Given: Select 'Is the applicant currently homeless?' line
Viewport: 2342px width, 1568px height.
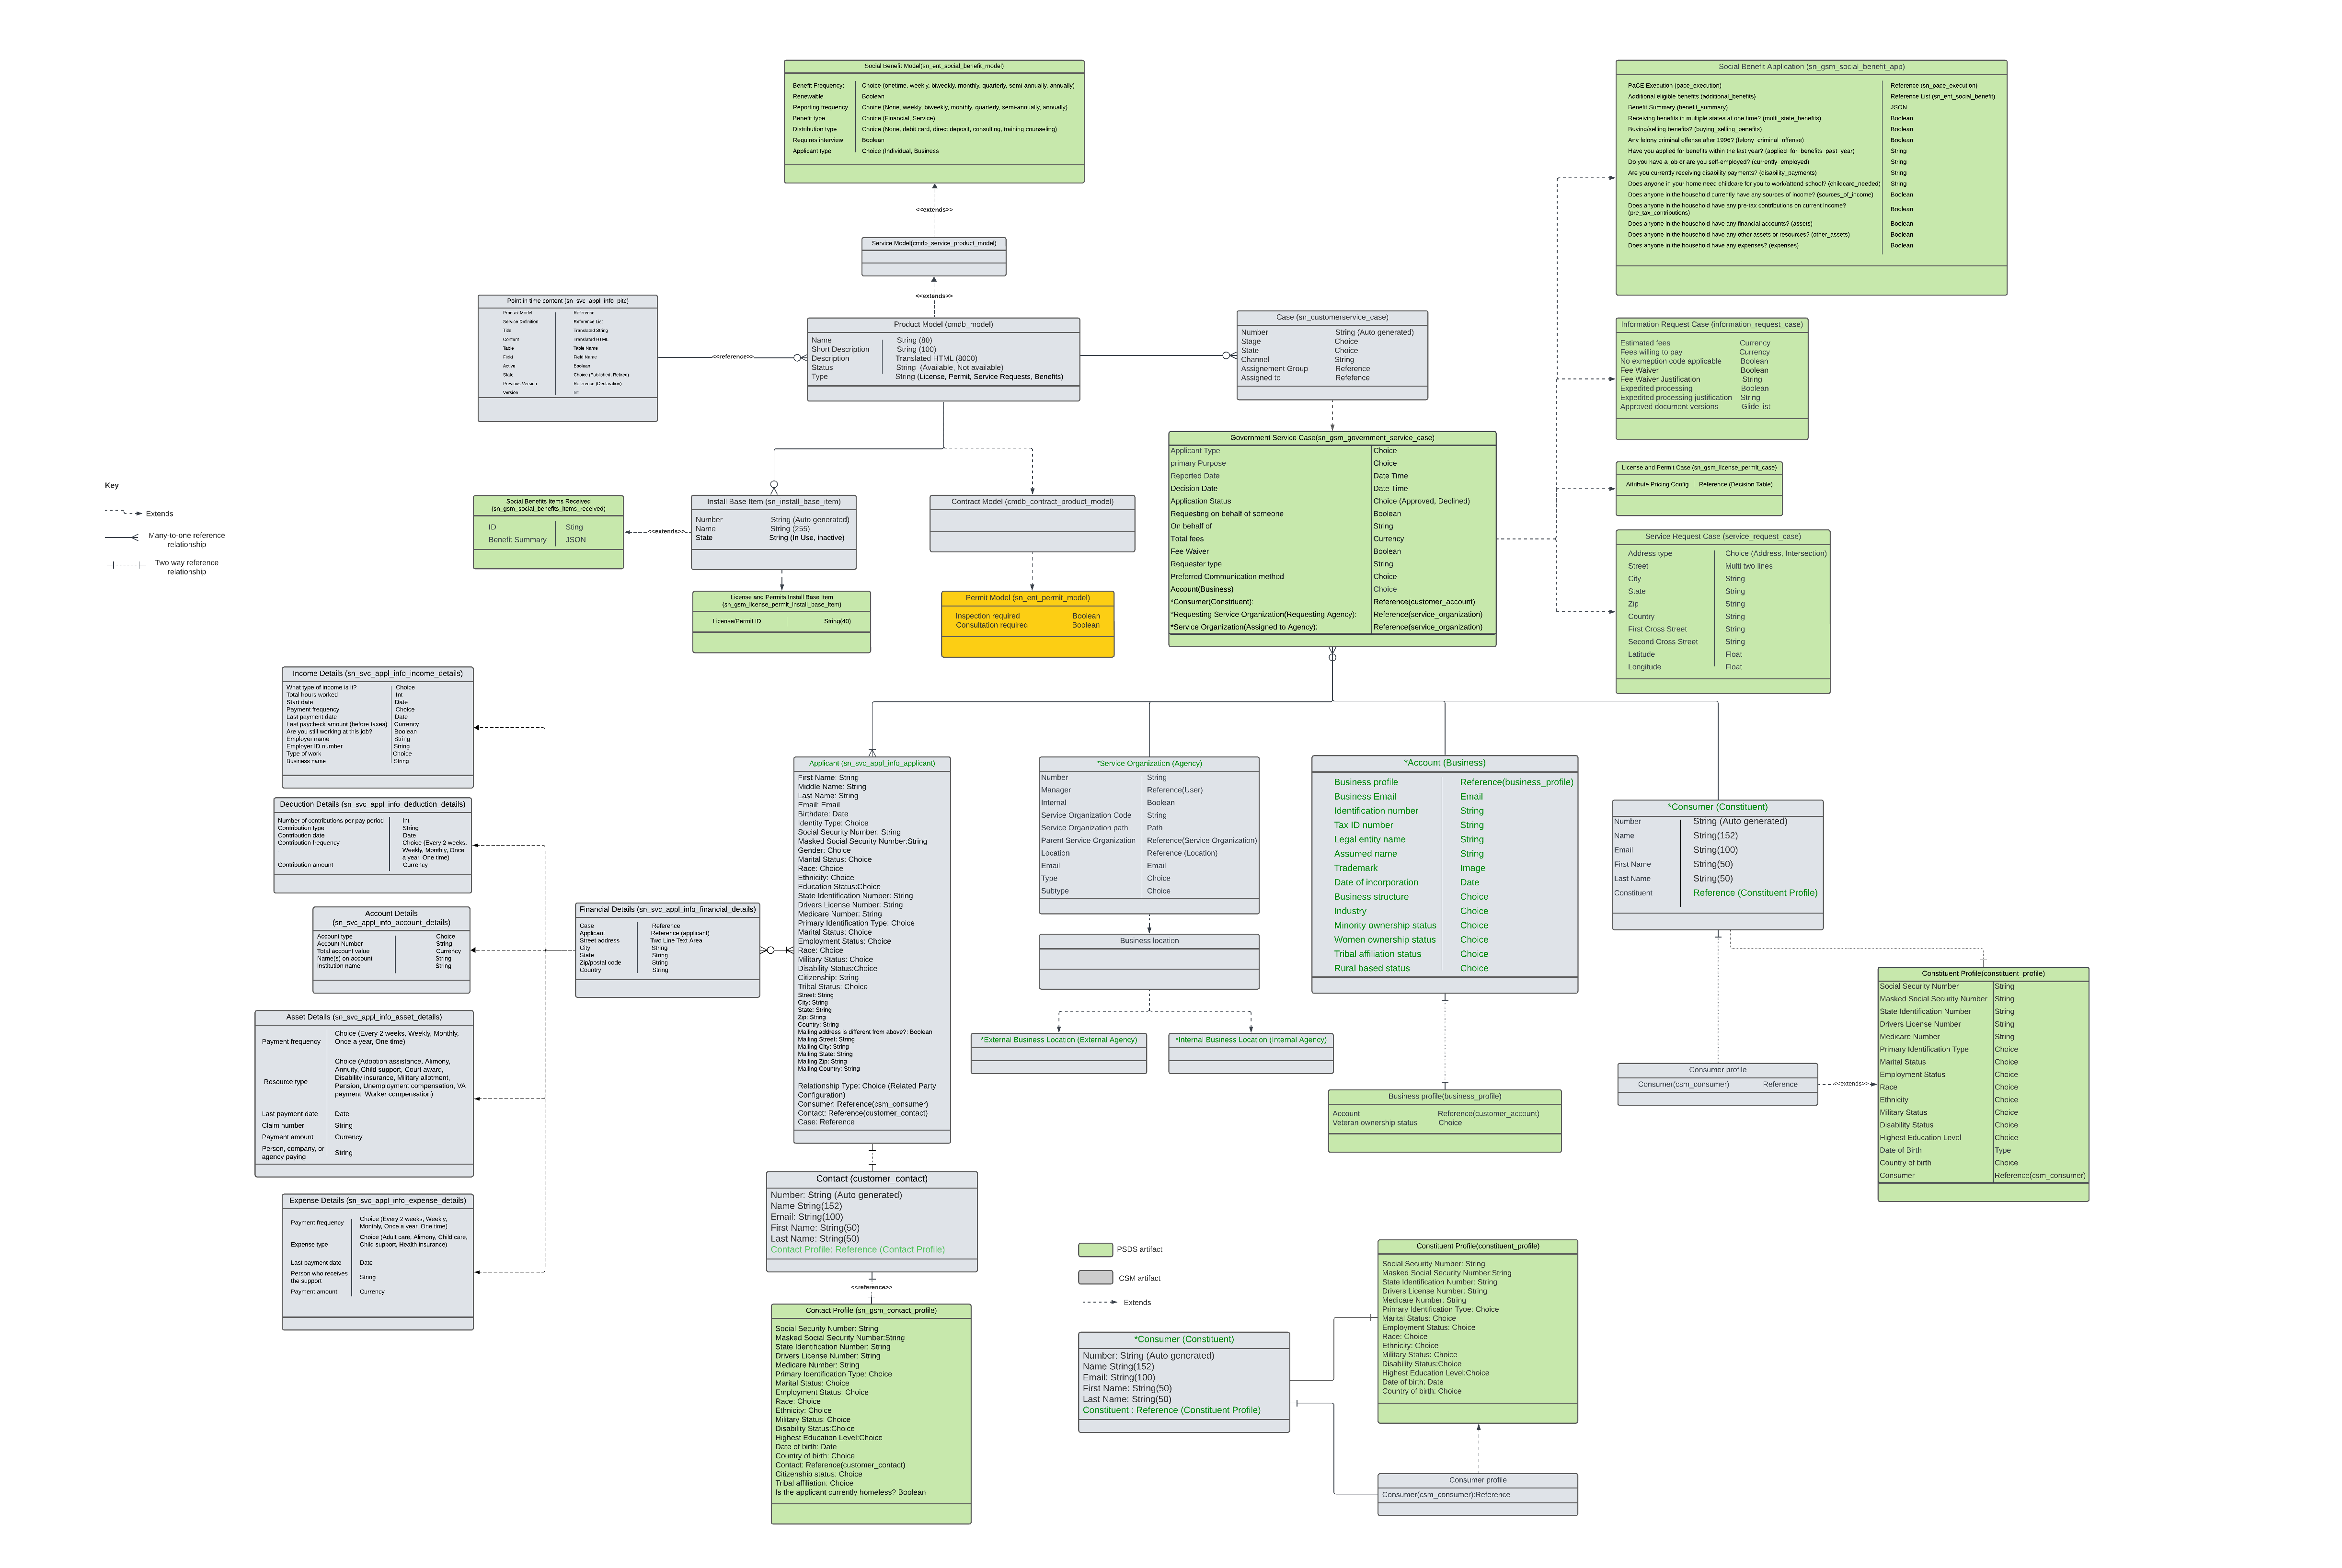Looking at the screenshot, I should point(850,1493).
